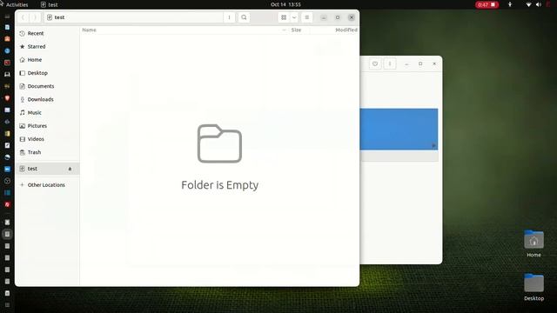The height and width of the screenshot is (313, 557).
Task: Open the Recent sidebar entry
Action: pos(48,33)
